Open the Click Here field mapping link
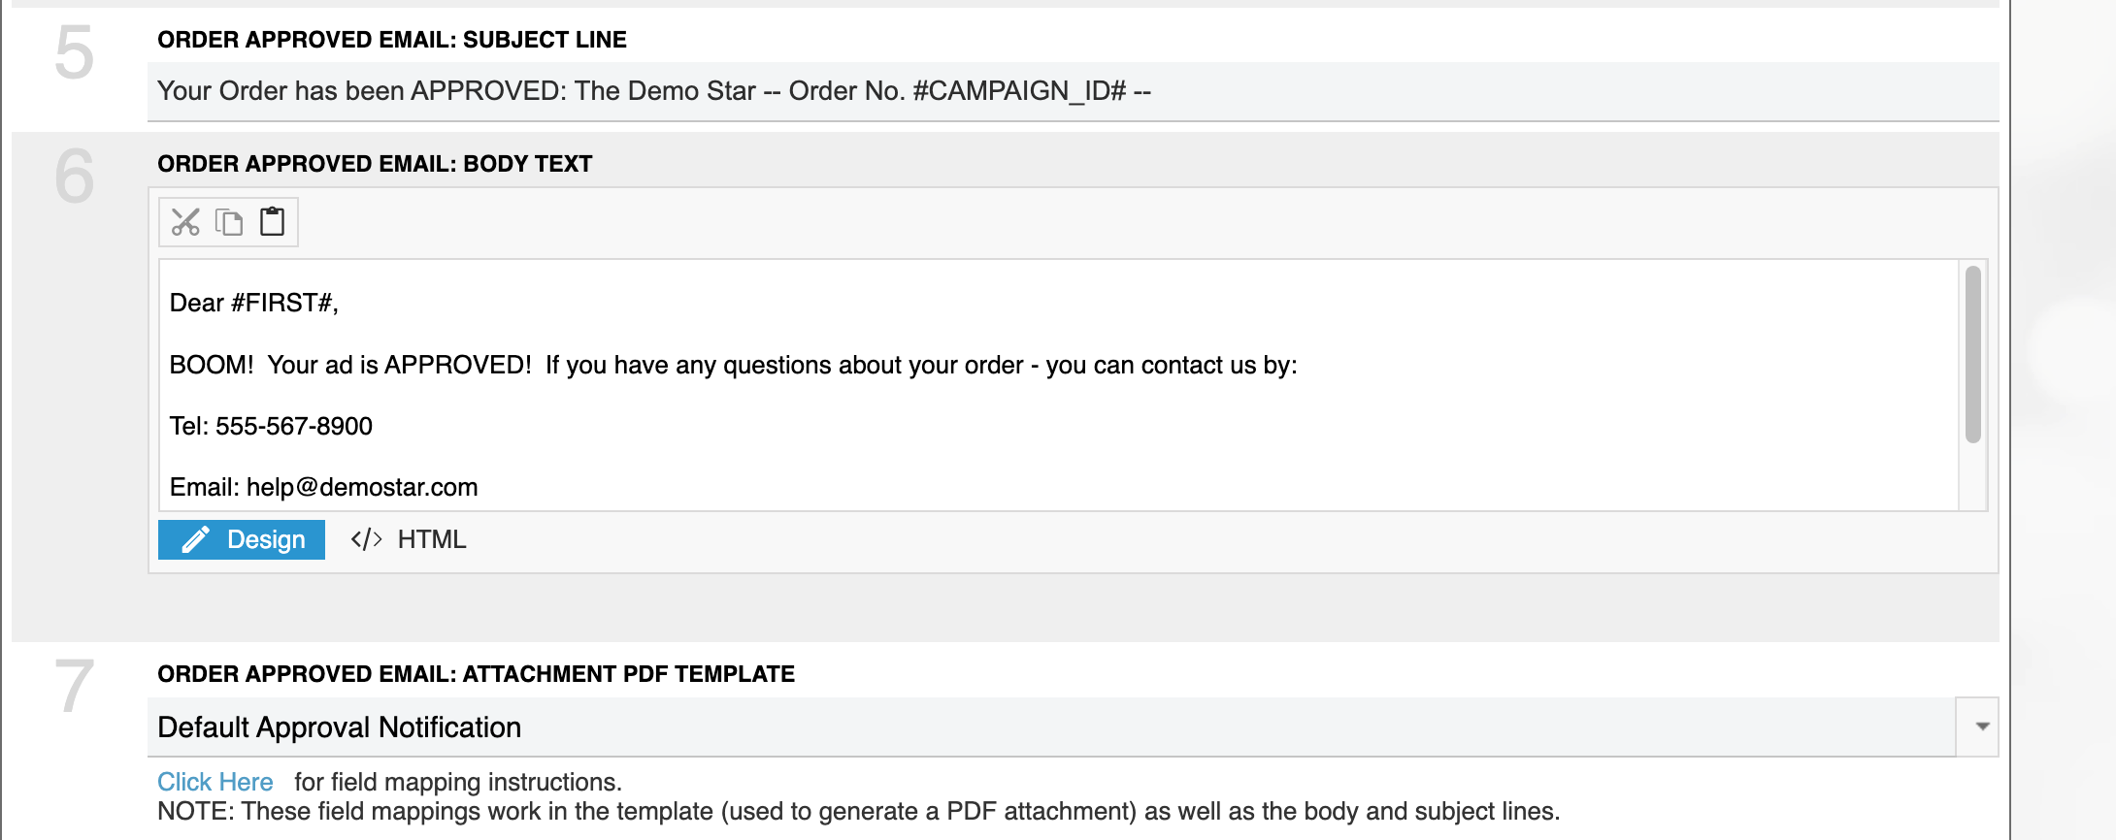This screenshot has width=2116, height=840. tap(215, 782)
